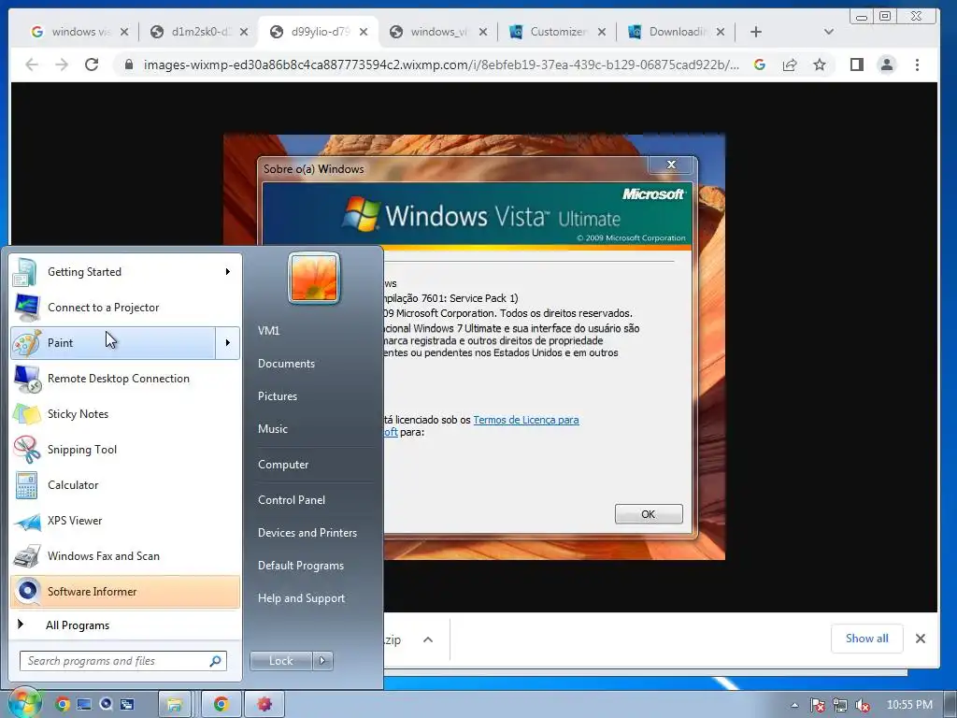Open the red gear app on taskbar
The height and width of the screenshot is (718, 957).
pyautogui.click(x=264, y=705)
